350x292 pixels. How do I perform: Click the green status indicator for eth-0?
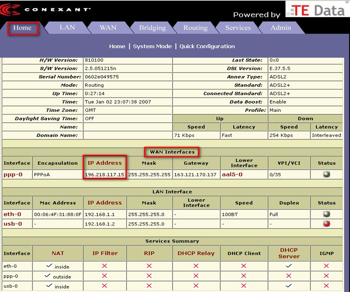click(x=326, y=214)
